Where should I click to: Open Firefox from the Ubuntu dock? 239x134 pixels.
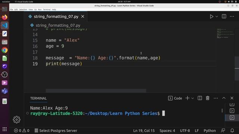pyautogui.click(x=4, y=17)
